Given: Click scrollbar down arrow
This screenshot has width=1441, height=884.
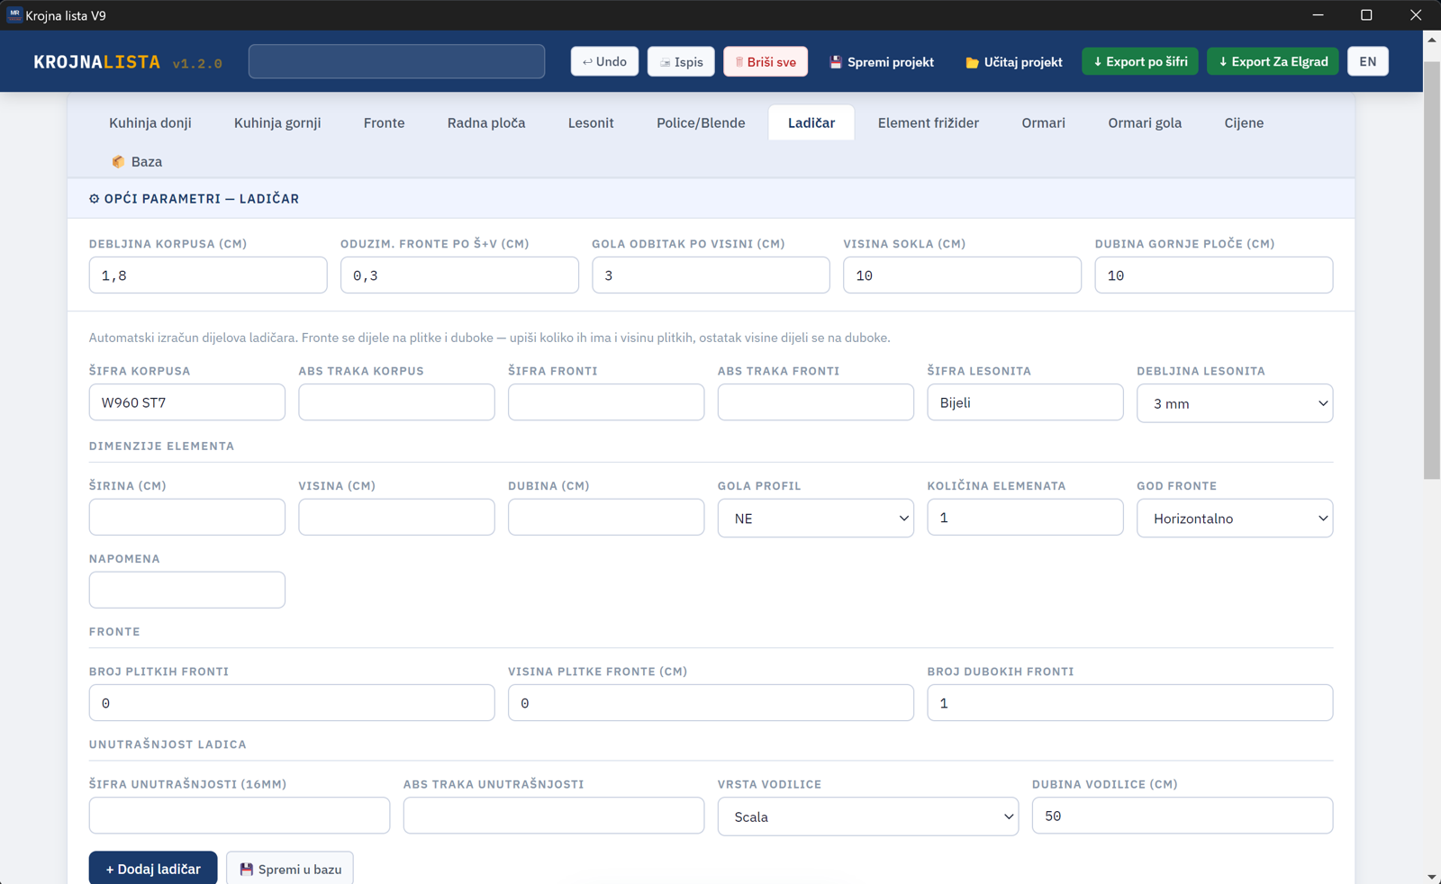Looking at the screenshot, I should pos(1432,876).
